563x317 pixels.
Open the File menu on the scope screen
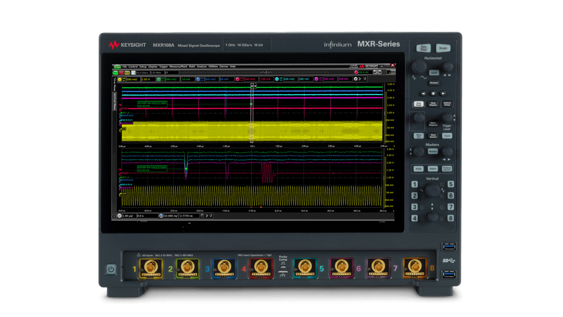click(124, 66)
